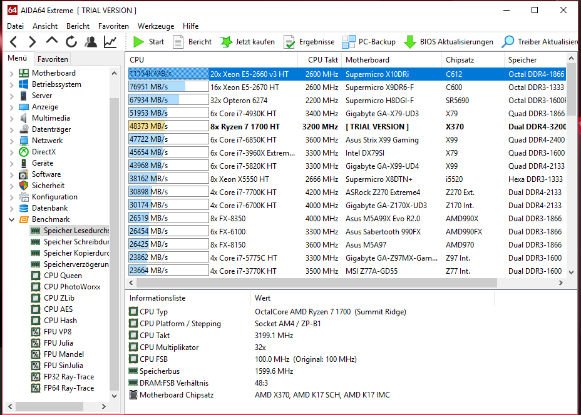Navigate up one level with up arrow
Viewport: 581px width, 415px height.
point(52,41)
